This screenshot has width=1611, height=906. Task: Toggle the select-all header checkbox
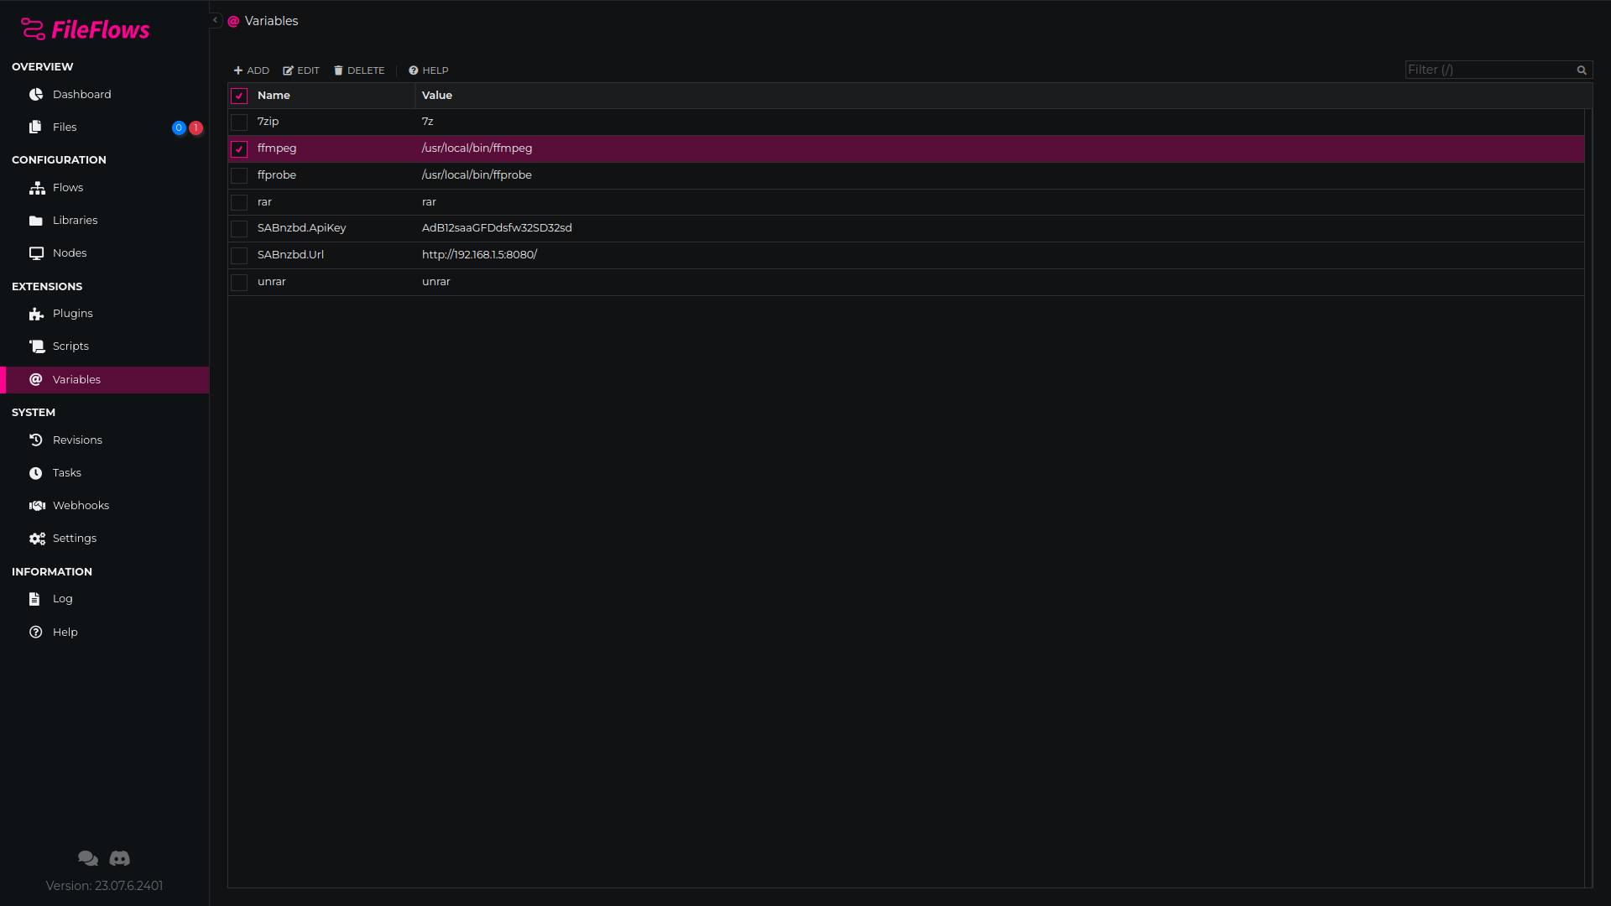239,96
